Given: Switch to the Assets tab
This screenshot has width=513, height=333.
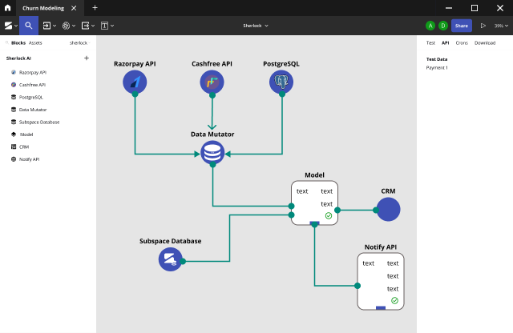Looking at the screenshot, I should (35, 42).
